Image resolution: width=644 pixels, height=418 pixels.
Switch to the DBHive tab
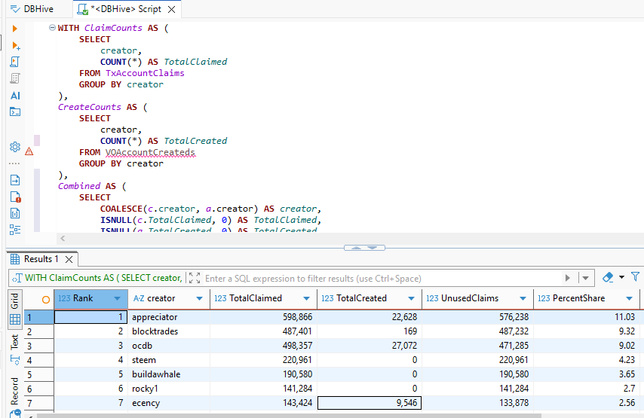[32, 8]
